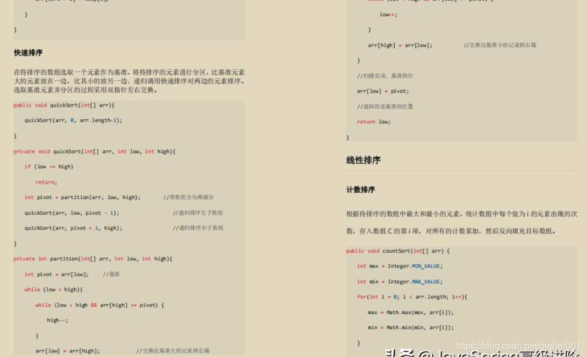Click the subheading 计数排序
Image resolution: width=587 pixels, height=357 pixels.
(x=360, y=190)
